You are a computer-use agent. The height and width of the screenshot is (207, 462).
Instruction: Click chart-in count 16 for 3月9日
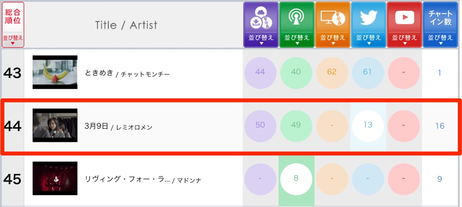click(440, 126)
